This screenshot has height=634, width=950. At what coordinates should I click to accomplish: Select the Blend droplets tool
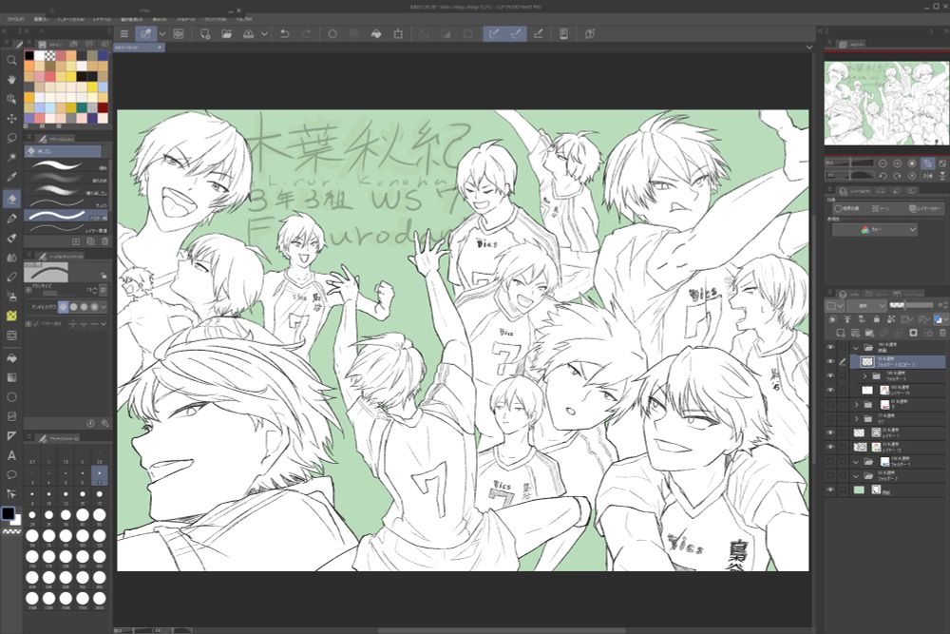[x=11, y=258]
